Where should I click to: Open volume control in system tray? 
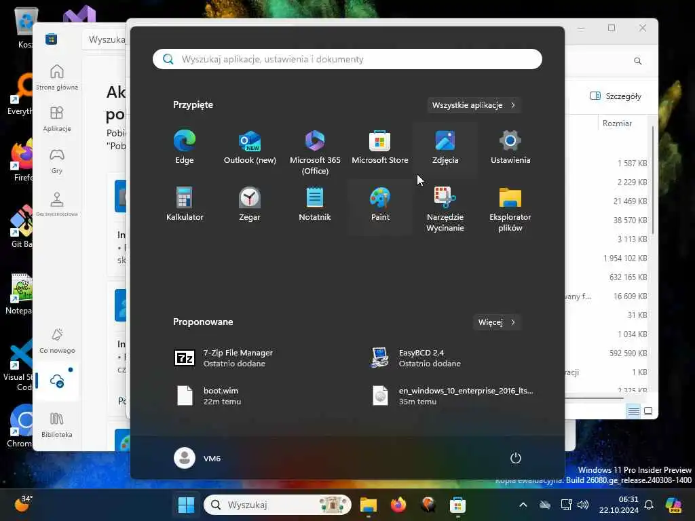coord(583,505)
